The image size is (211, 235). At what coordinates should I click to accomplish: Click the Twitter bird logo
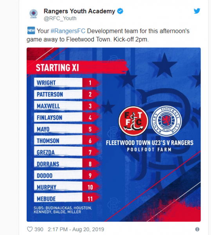click(197, 11)
